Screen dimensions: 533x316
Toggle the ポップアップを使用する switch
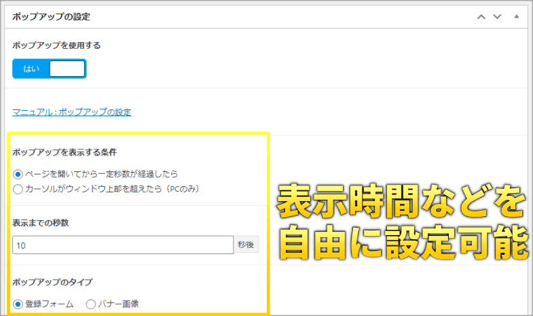tap(49, 69)
